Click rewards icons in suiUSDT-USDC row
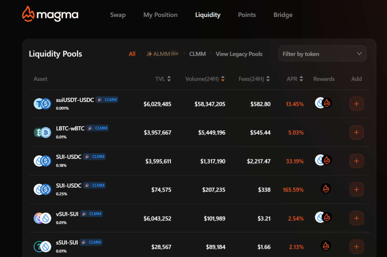Screen dimensions: 387x257 pos(324,103)
